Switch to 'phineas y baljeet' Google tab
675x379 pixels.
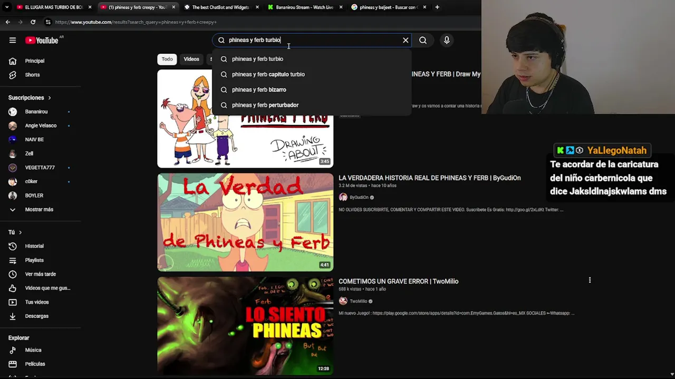pyautogui.click(x=389, y=7)
